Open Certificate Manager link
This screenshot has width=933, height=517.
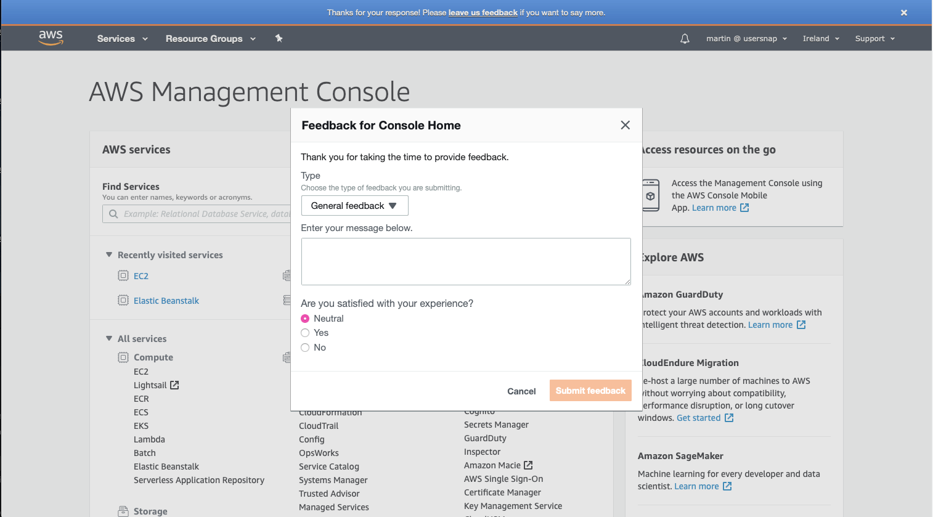click(502, 492)
